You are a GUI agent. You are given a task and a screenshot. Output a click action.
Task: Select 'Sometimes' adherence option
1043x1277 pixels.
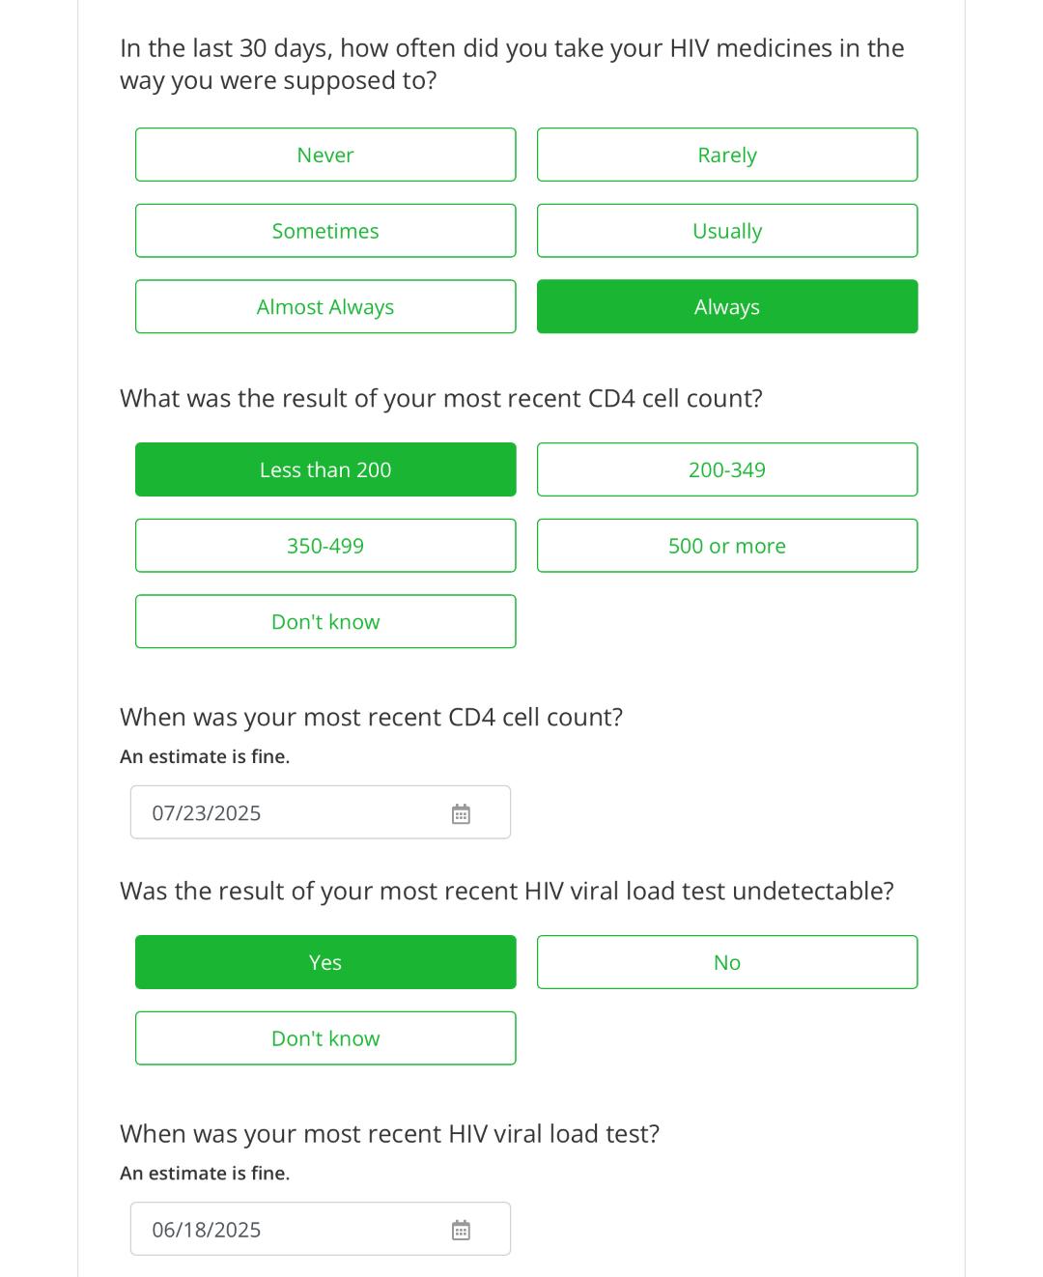point(325,231)
